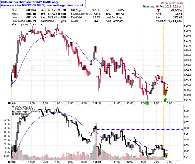Click the QQQ candlestick icon in lower legend
This screenshot has height=164, width=195.
point(13,107)
